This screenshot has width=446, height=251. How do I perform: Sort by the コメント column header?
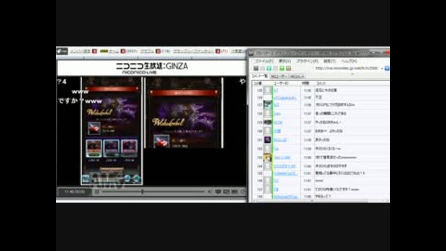tap(321, 83)
